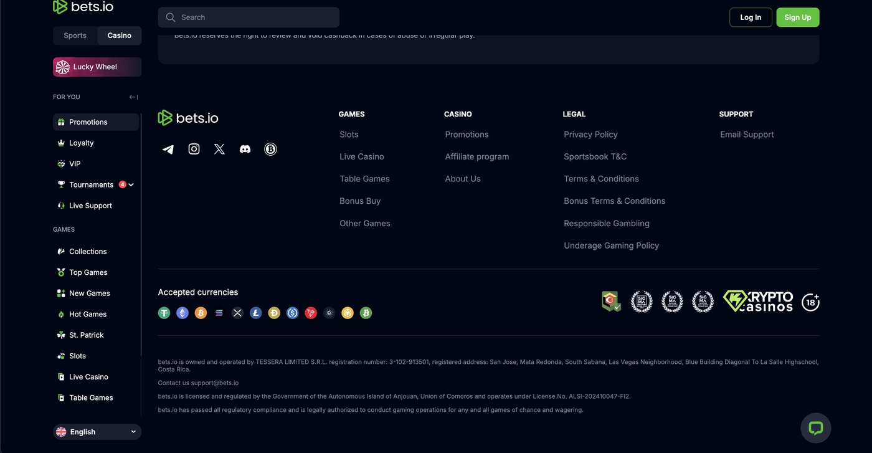Image resolution: width=872 pixels, height=453 pixels.
Task: Open VIP in the sidebar
Action: 96,164
